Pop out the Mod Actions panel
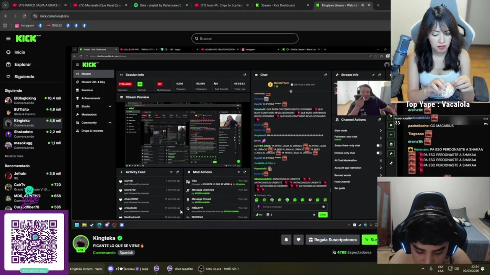490x275 pixels. pos(245,172)
